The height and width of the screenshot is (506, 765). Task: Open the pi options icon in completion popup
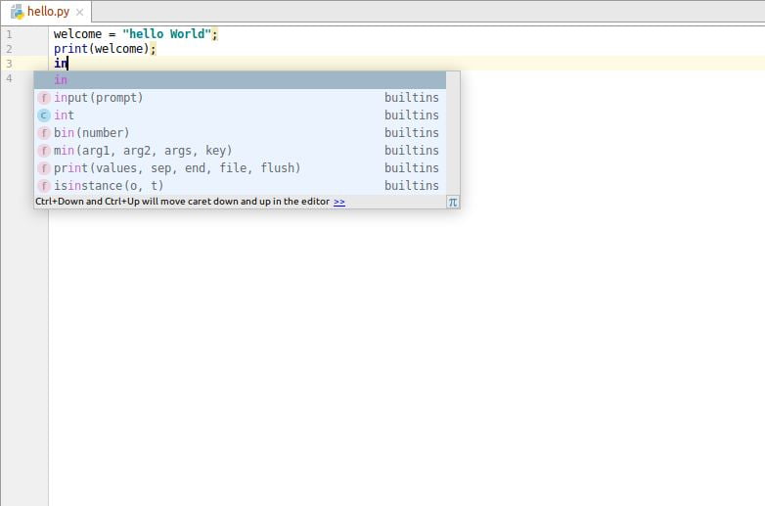(453, 202)
